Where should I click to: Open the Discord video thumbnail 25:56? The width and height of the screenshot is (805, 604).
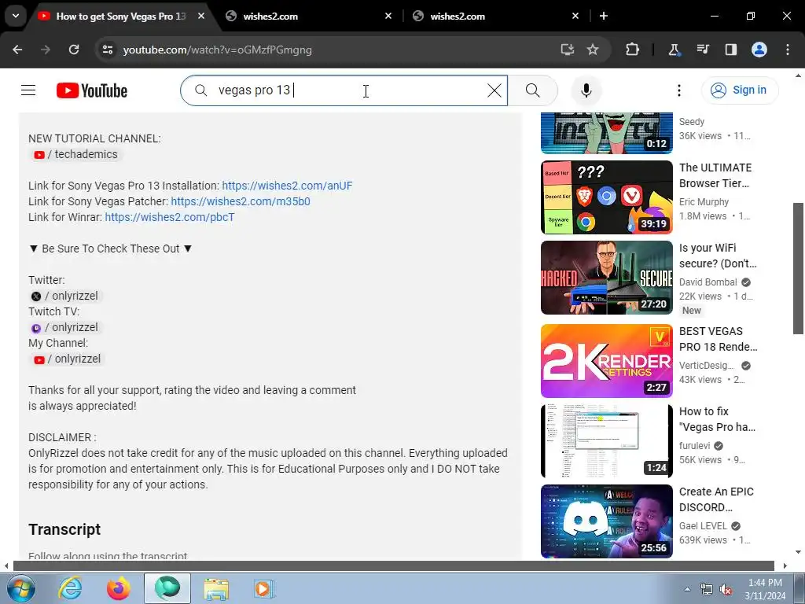pyautogui.click(x=606, y=521)
